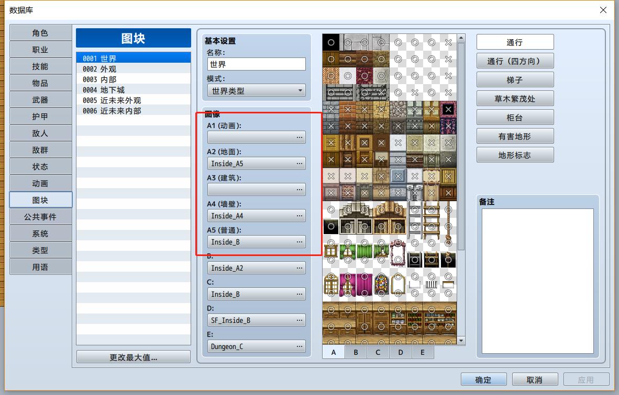This screenshot has width=619, height=395.
Task: Open the 公共事件 database category
Action: click(x=41, y=217)
